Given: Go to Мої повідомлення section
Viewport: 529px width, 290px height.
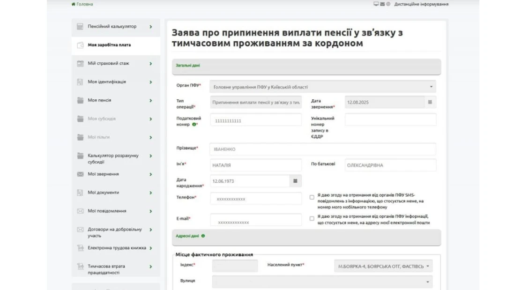Looking at the screenshot, I should coord(107,211).
